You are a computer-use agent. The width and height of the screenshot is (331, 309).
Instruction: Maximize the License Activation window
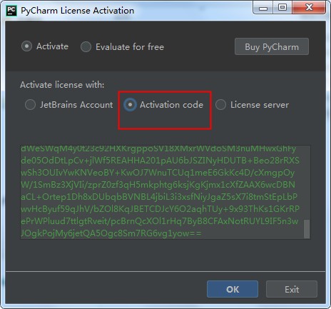(x=282, y=8)
